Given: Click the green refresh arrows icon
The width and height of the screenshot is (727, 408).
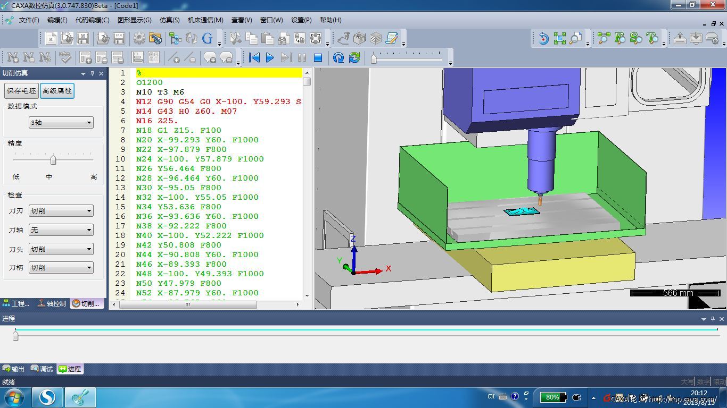Looking at the screenshot, I should coord(354,57).
